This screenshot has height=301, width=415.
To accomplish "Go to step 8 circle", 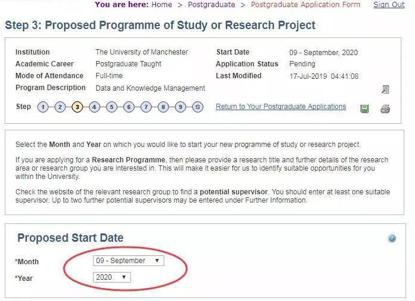I will [163, 107].
